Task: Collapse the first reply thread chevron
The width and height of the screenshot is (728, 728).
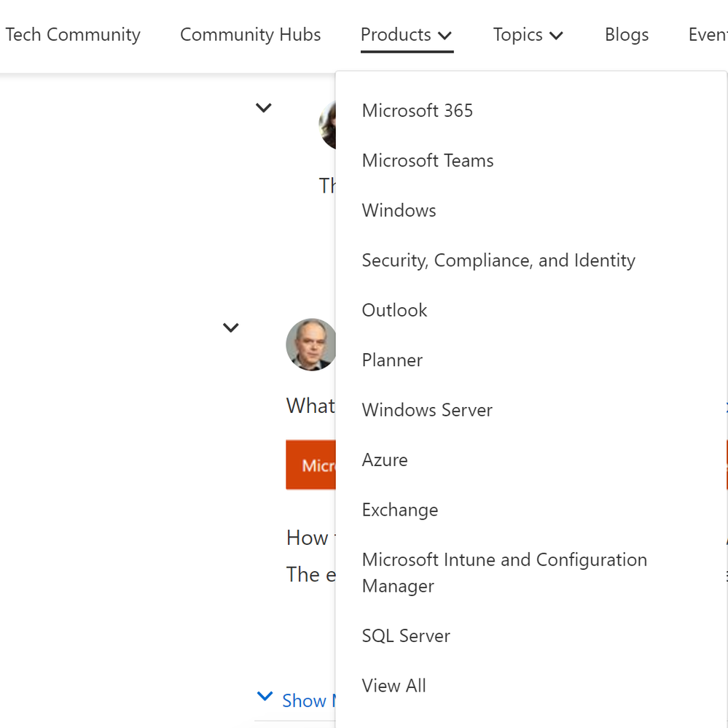Action: [263, 108]
